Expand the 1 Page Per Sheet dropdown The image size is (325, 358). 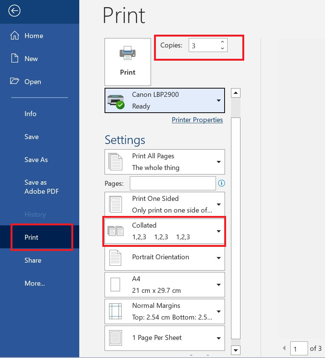(219, 338)
